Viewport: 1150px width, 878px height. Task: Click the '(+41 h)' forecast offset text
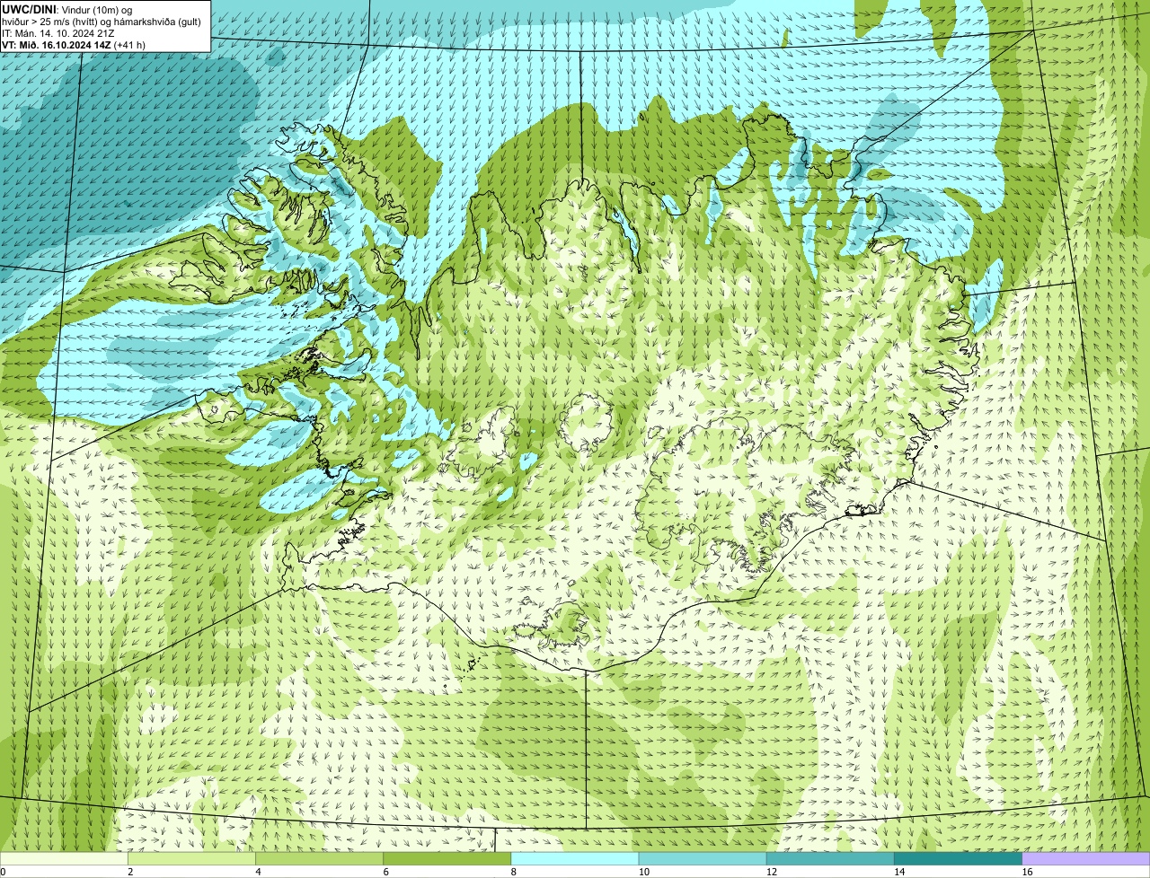click(130, 44)
